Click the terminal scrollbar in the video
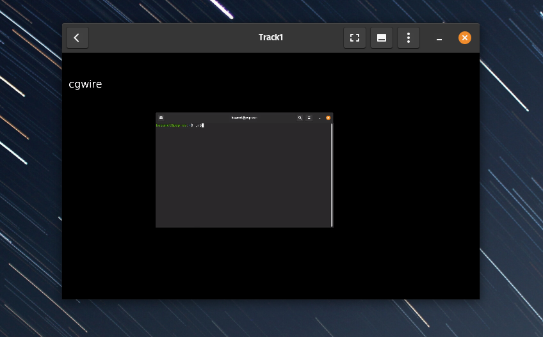The height and width of the screenshot is (337, 543). [332, 175]
